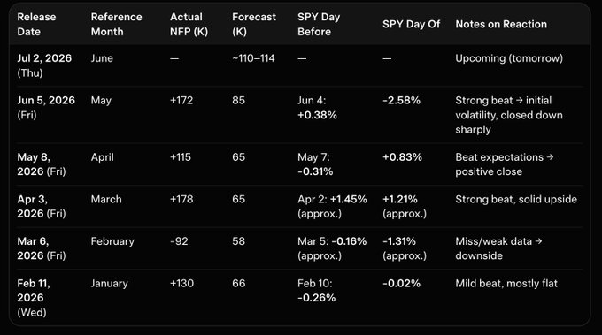Click the -92 February actual value
Image resolution: width=602 pixels, height=335 pixels.
tap(179, 241)
